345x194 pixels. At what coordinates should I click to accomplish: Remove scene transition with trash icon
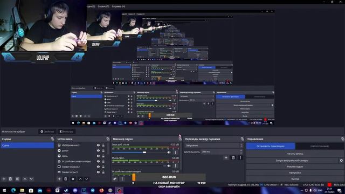pyautogui.click(x=233, y=158)
